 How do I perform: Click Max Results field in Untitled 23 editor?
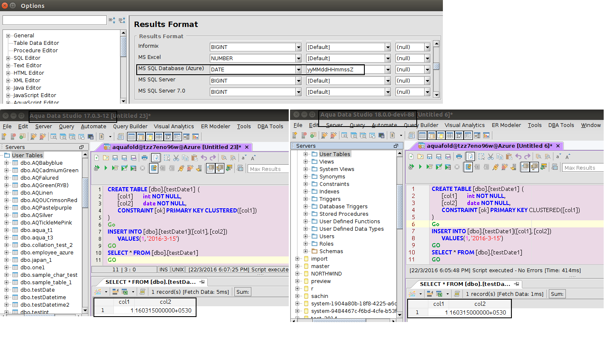268,169
